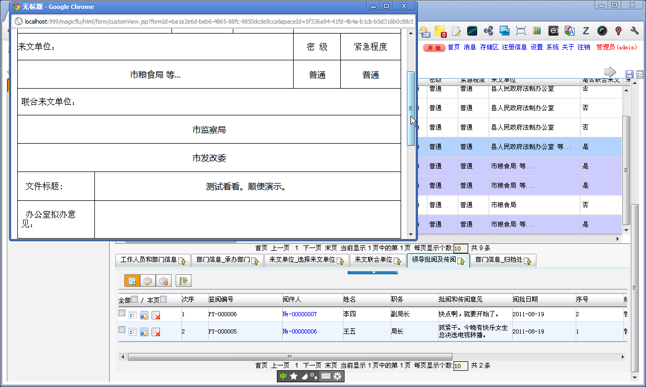The height and width of the screenshot is (387, 646).
Task: Collapse panel using blue bar arrow
Action: click(373, 273)
